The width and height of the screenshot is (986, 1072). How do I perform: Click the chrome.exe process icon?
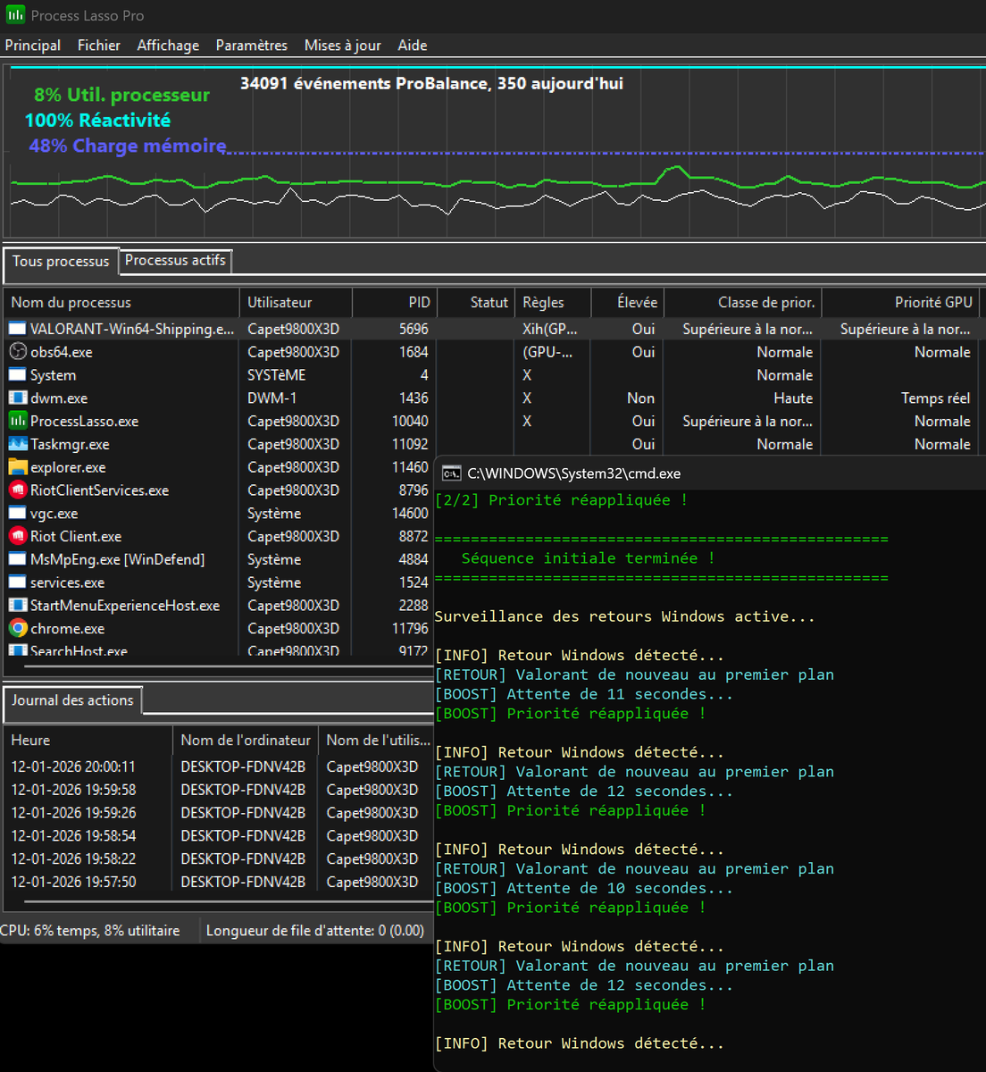pos(17,628)
